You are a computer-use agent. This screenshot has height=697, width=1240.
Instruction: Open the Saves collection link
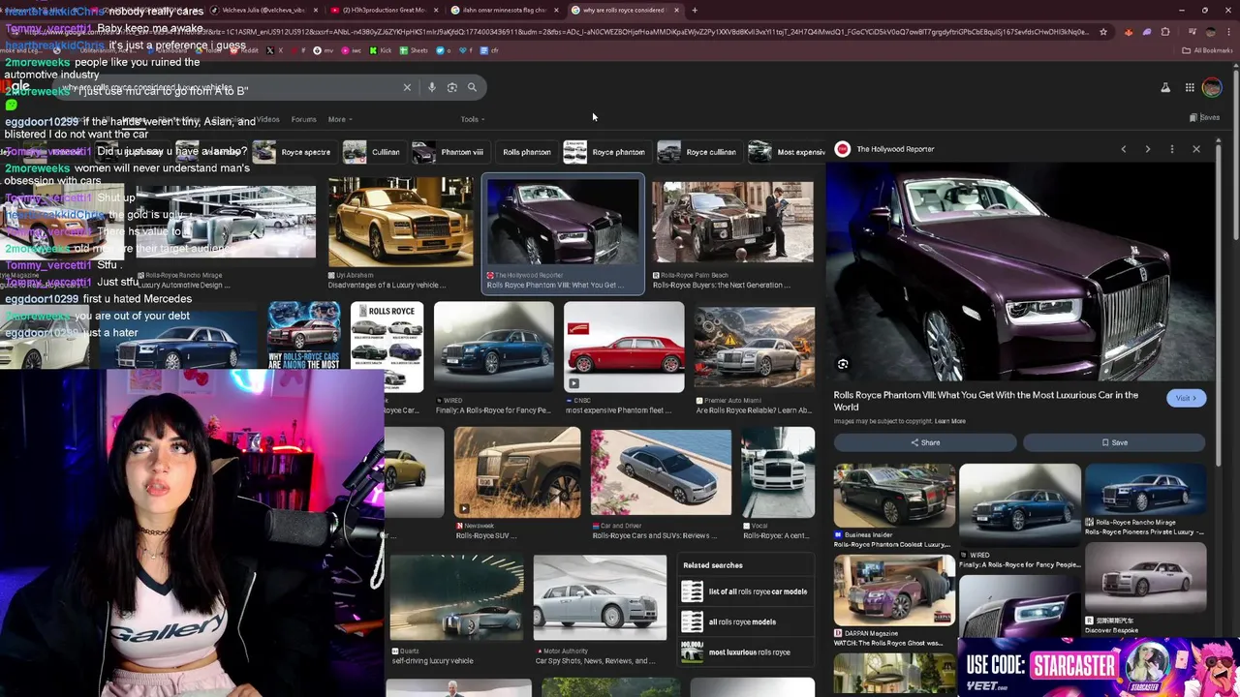pyautogui.click(x=1204, y=118)
